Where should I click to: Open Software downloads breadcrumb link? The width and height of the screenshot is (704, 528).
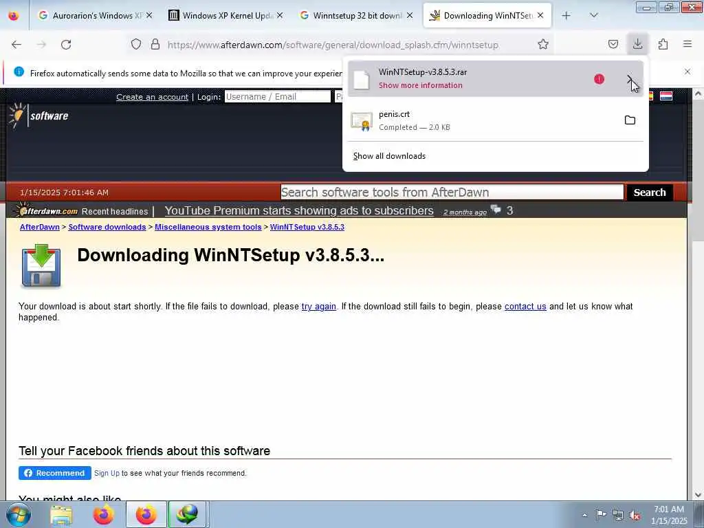107,227
